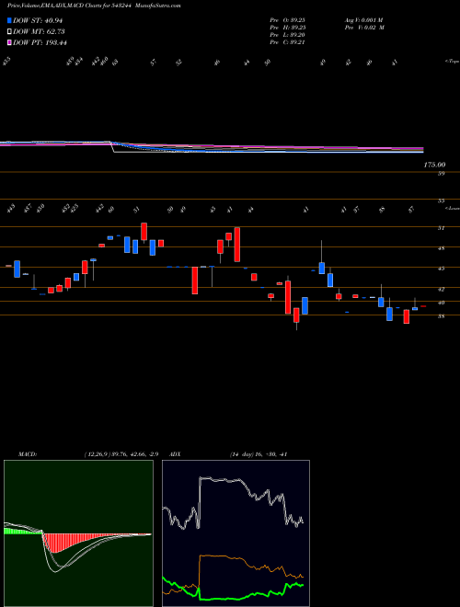This screenshot has height=607, width=460.
Task: Click the white DOW MT legend swatch
Action: tap(9, 32)
